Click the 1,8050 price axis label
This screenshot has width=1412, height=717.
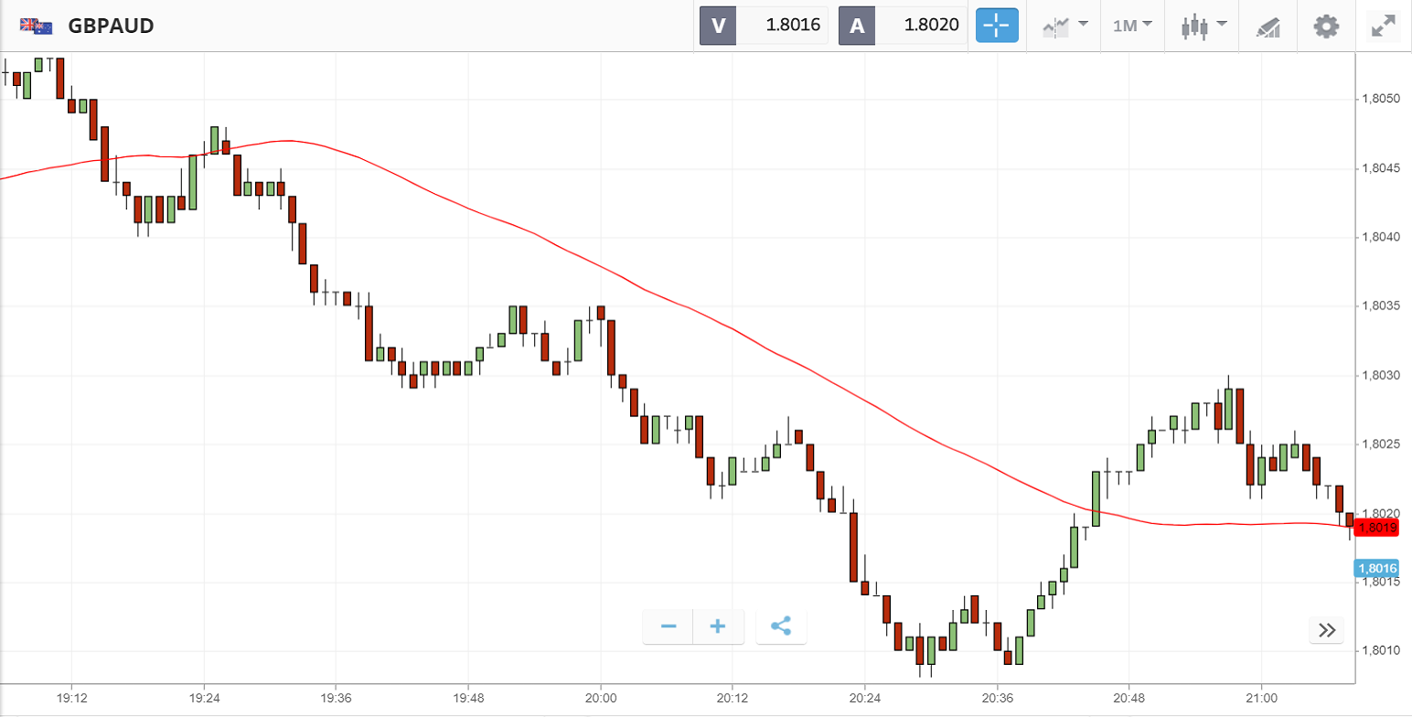tap(1379, 99)
